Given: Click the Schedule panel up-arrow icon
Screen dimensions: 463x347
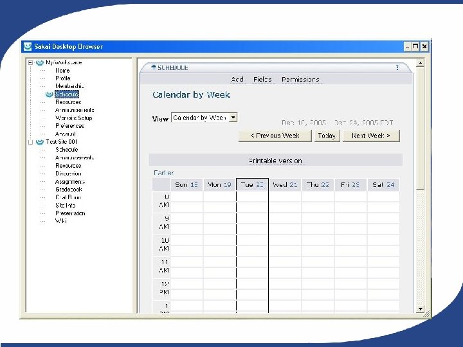Looking at the screenshot, I should click(x=153, y=67).
